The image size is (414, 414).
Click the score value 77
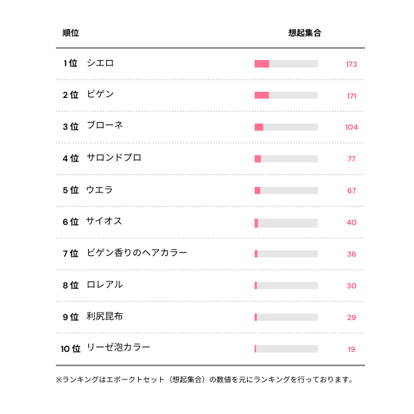351,159
